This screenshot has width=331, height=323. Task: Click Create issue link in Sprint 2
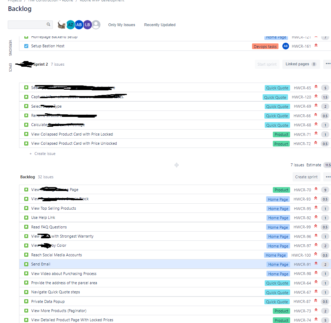(x=43, y=154)
